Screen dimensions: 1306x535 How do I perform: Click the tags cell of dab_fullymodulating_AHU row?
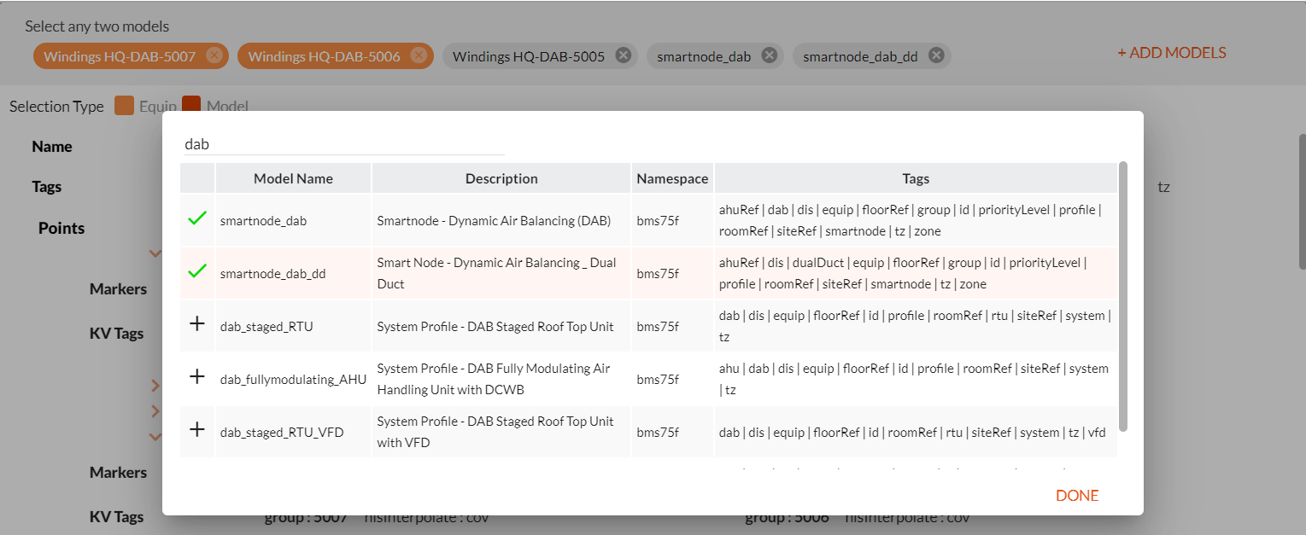tap(916, 379)
